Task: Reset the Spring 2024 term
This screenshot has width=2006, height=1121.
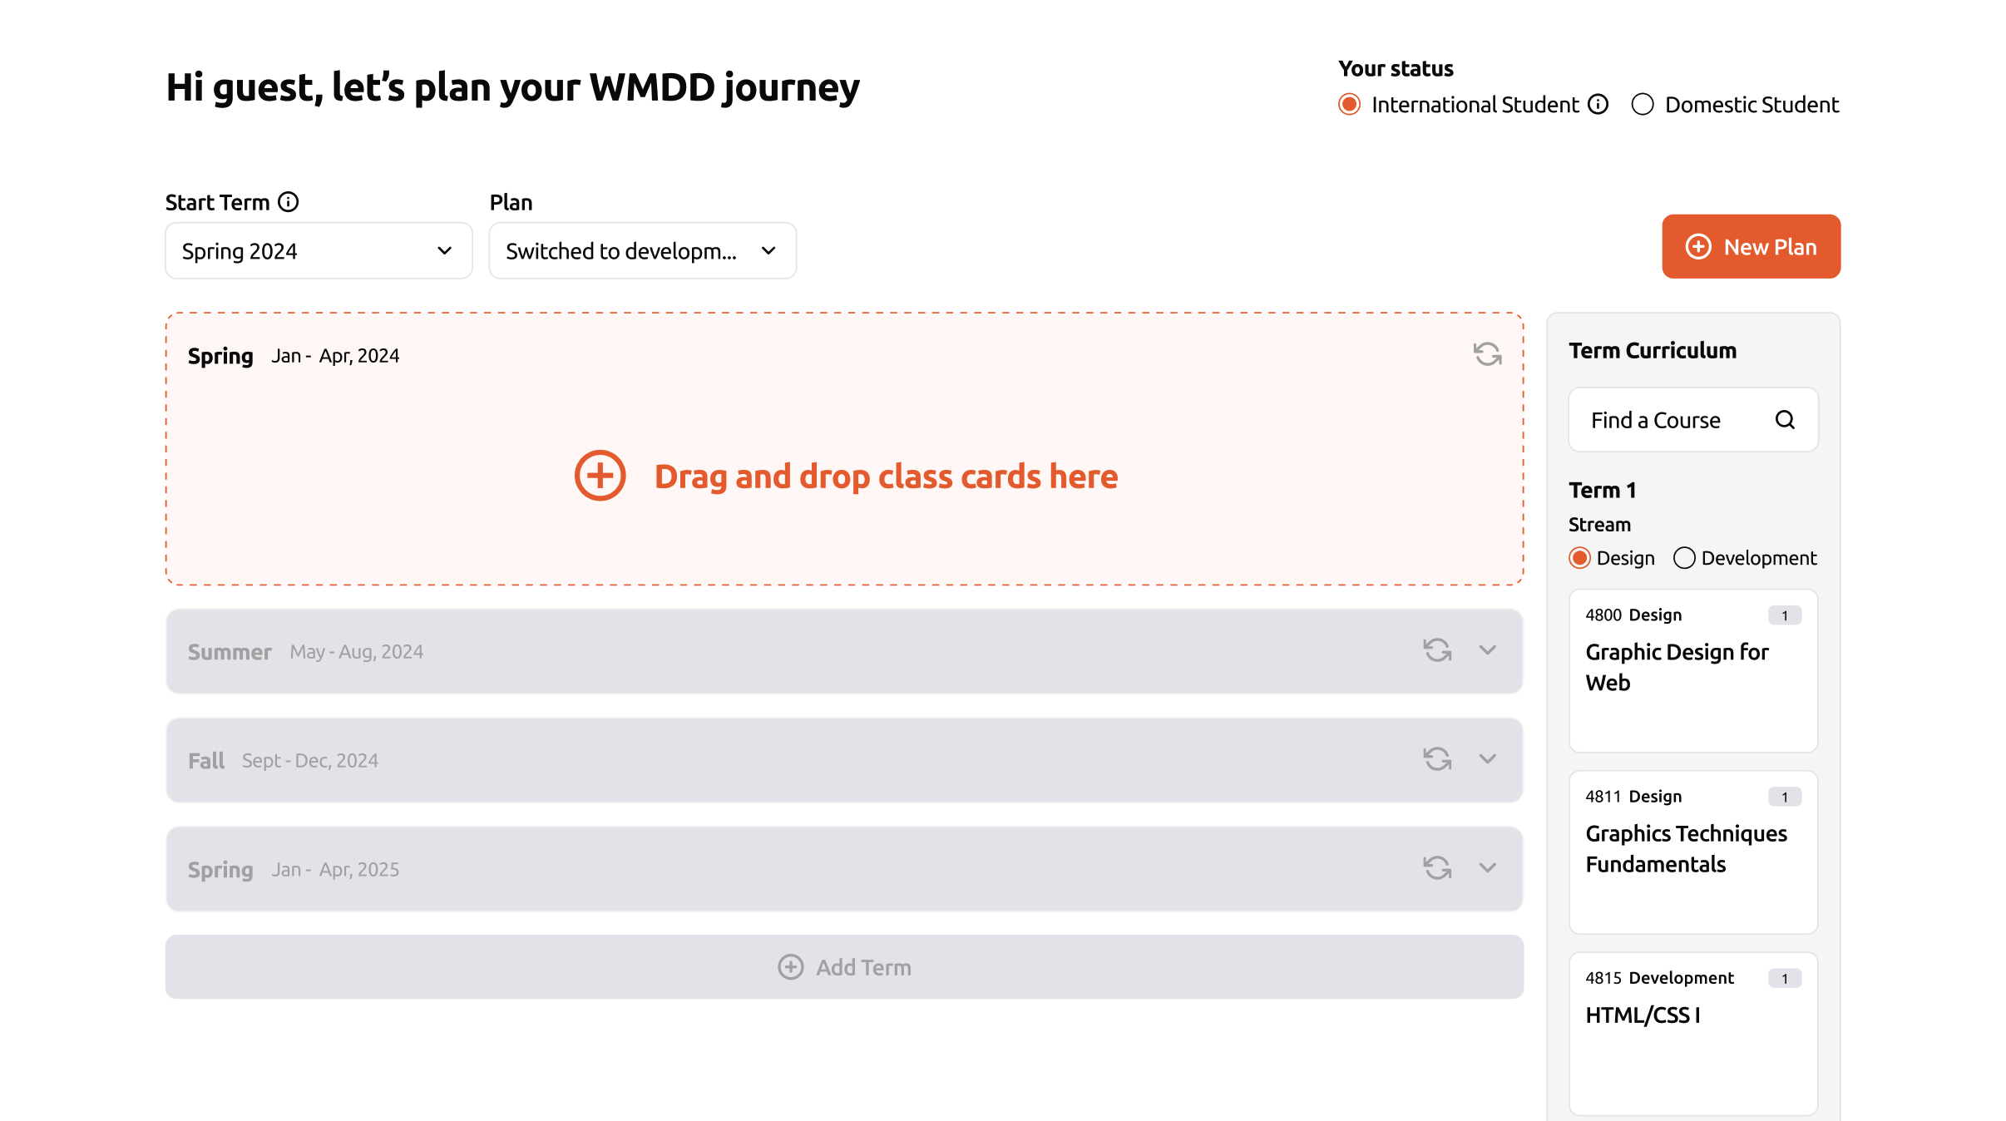Action: [x=1487, y=354]
